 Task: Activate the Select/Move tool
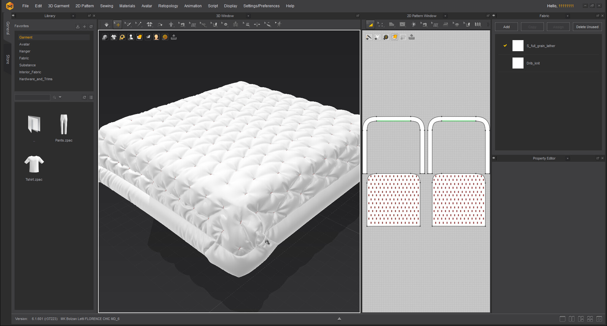pos(117,24)
